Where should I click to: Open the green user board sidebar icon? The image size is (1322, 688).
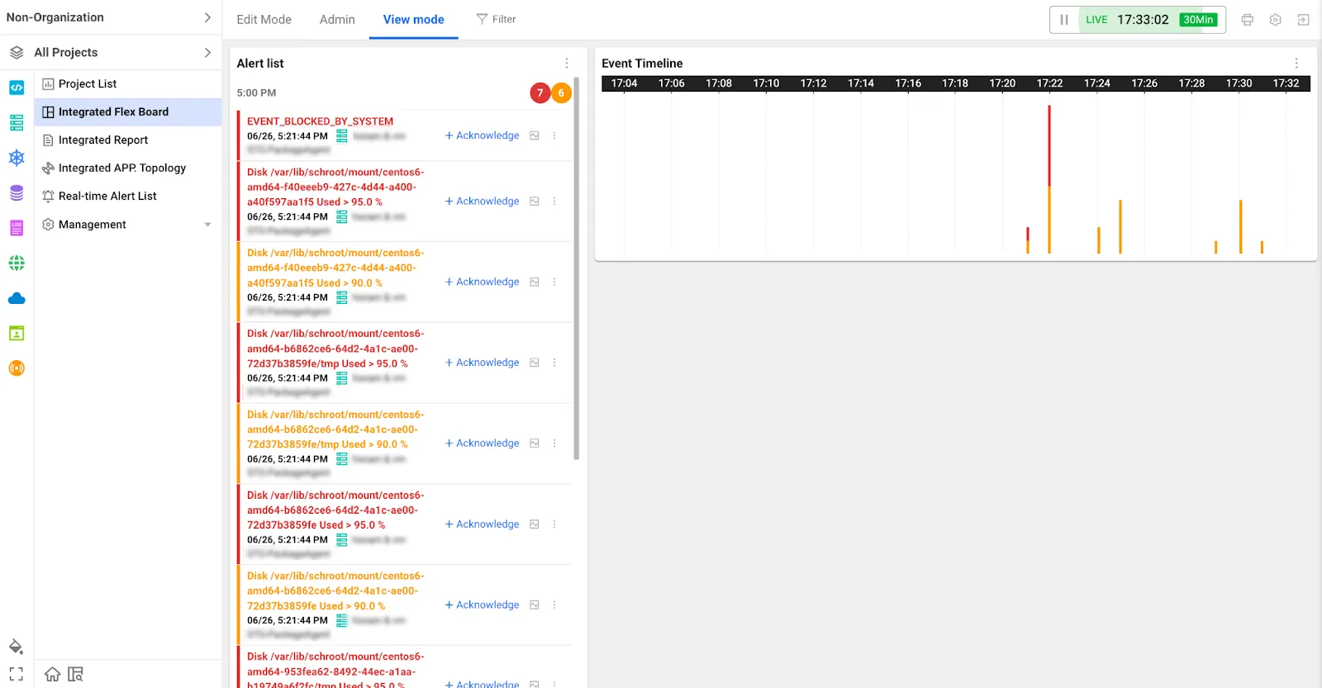point(17,334)
